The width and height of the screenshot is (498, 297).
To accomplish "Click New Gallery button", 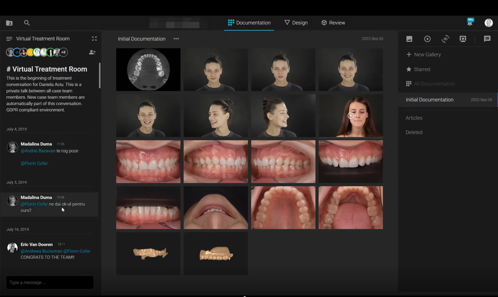I will tap(423, 54).
